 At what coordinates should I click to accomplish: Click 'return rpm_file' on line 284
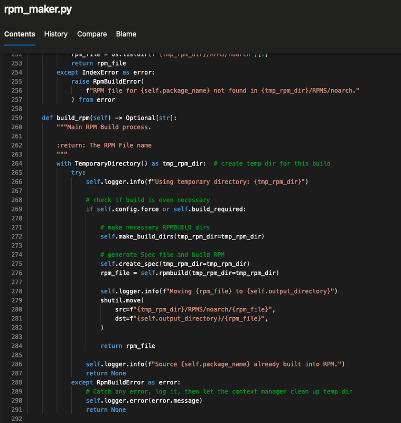[x=128, y=346]
